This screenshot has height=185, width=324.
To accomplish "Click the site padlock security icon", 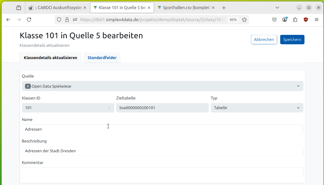I will click(67, 20).
